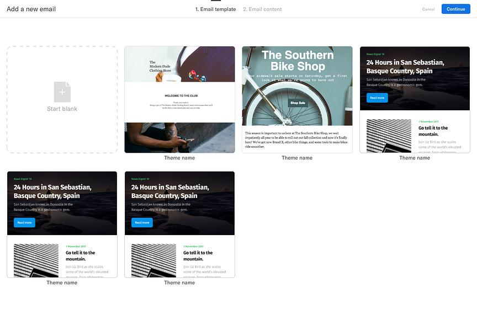This screenshot has width=477, height=331.
Task: Click the Add a new email heading
Action: point(31,9)
